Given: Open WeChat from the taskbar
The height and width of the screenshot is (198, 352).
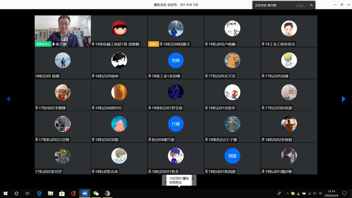Looking at the screenshot, I should click(x=96, y=193).
